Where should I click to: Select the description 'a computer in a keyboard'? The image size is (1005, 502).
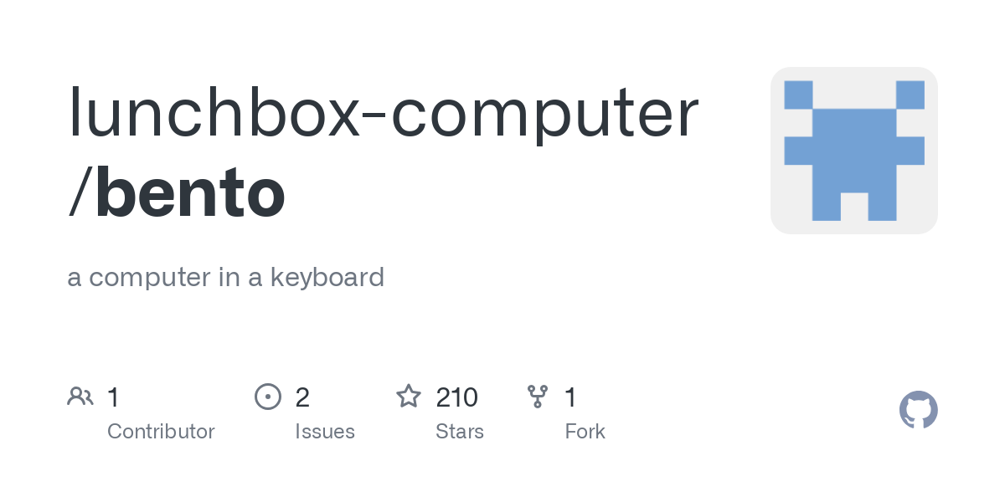click(x=225, y=277)
